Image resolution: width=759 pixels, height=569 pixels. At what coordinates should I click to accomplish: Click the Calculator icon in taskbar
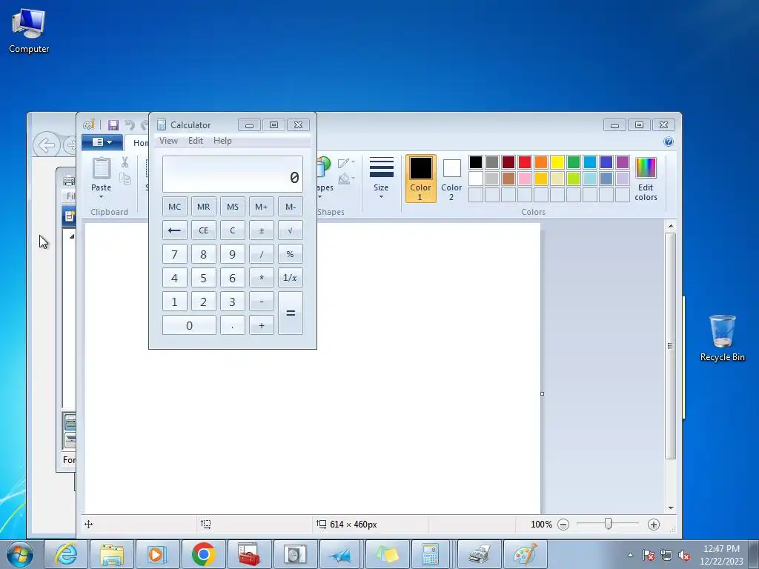pos(431,554)
